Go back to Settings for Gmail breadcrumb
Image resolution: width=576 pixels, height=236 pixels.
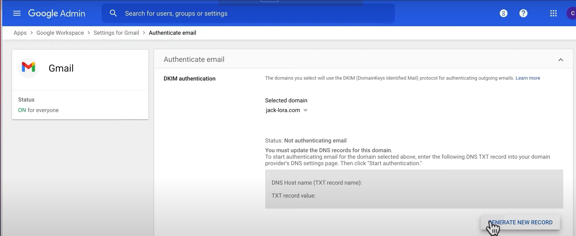tap(116, 33)
